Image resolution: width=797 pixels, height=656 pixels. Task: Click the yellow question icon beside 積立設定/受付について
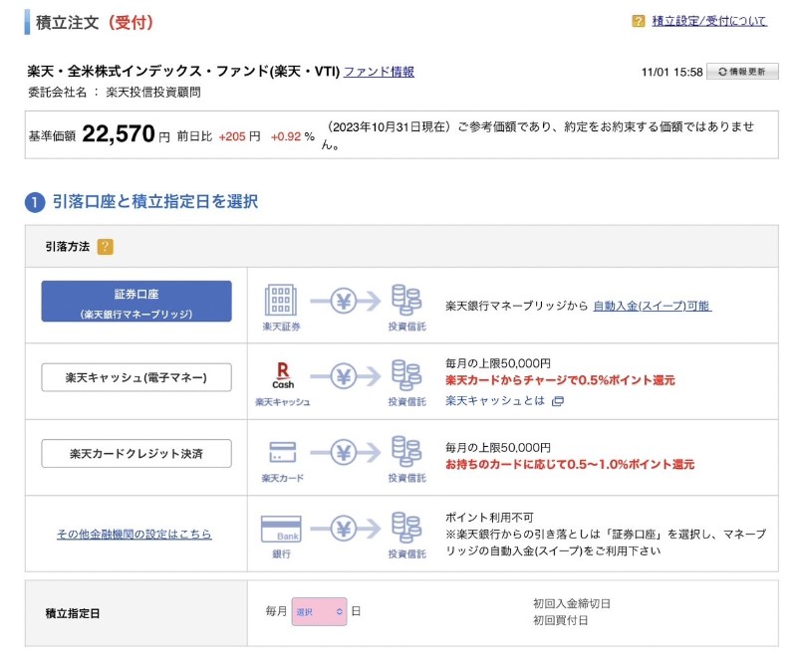click(x=638, y=21)
